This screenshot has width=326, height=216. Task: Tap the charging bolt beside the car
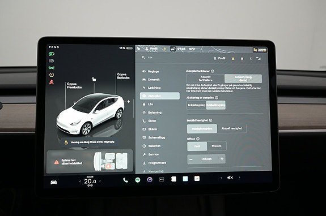point(129,102)
